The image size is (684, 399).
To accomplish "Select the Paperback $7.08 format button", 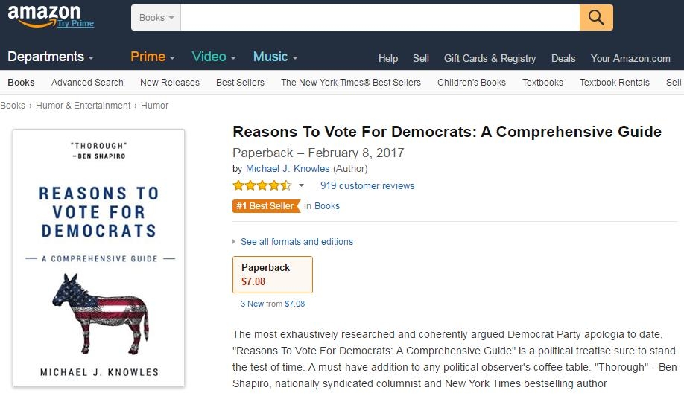I will point(273,275).
